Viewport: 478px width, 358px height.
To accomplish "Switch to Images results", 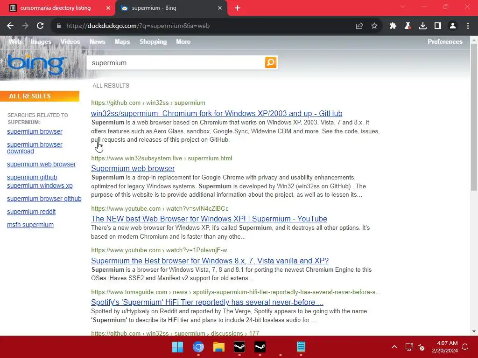I will tap(41, 41).
